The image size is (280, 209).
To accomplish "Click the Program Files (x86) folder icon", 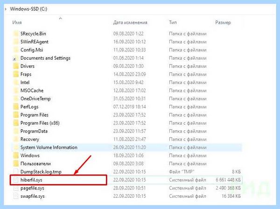I will point(16,123).
